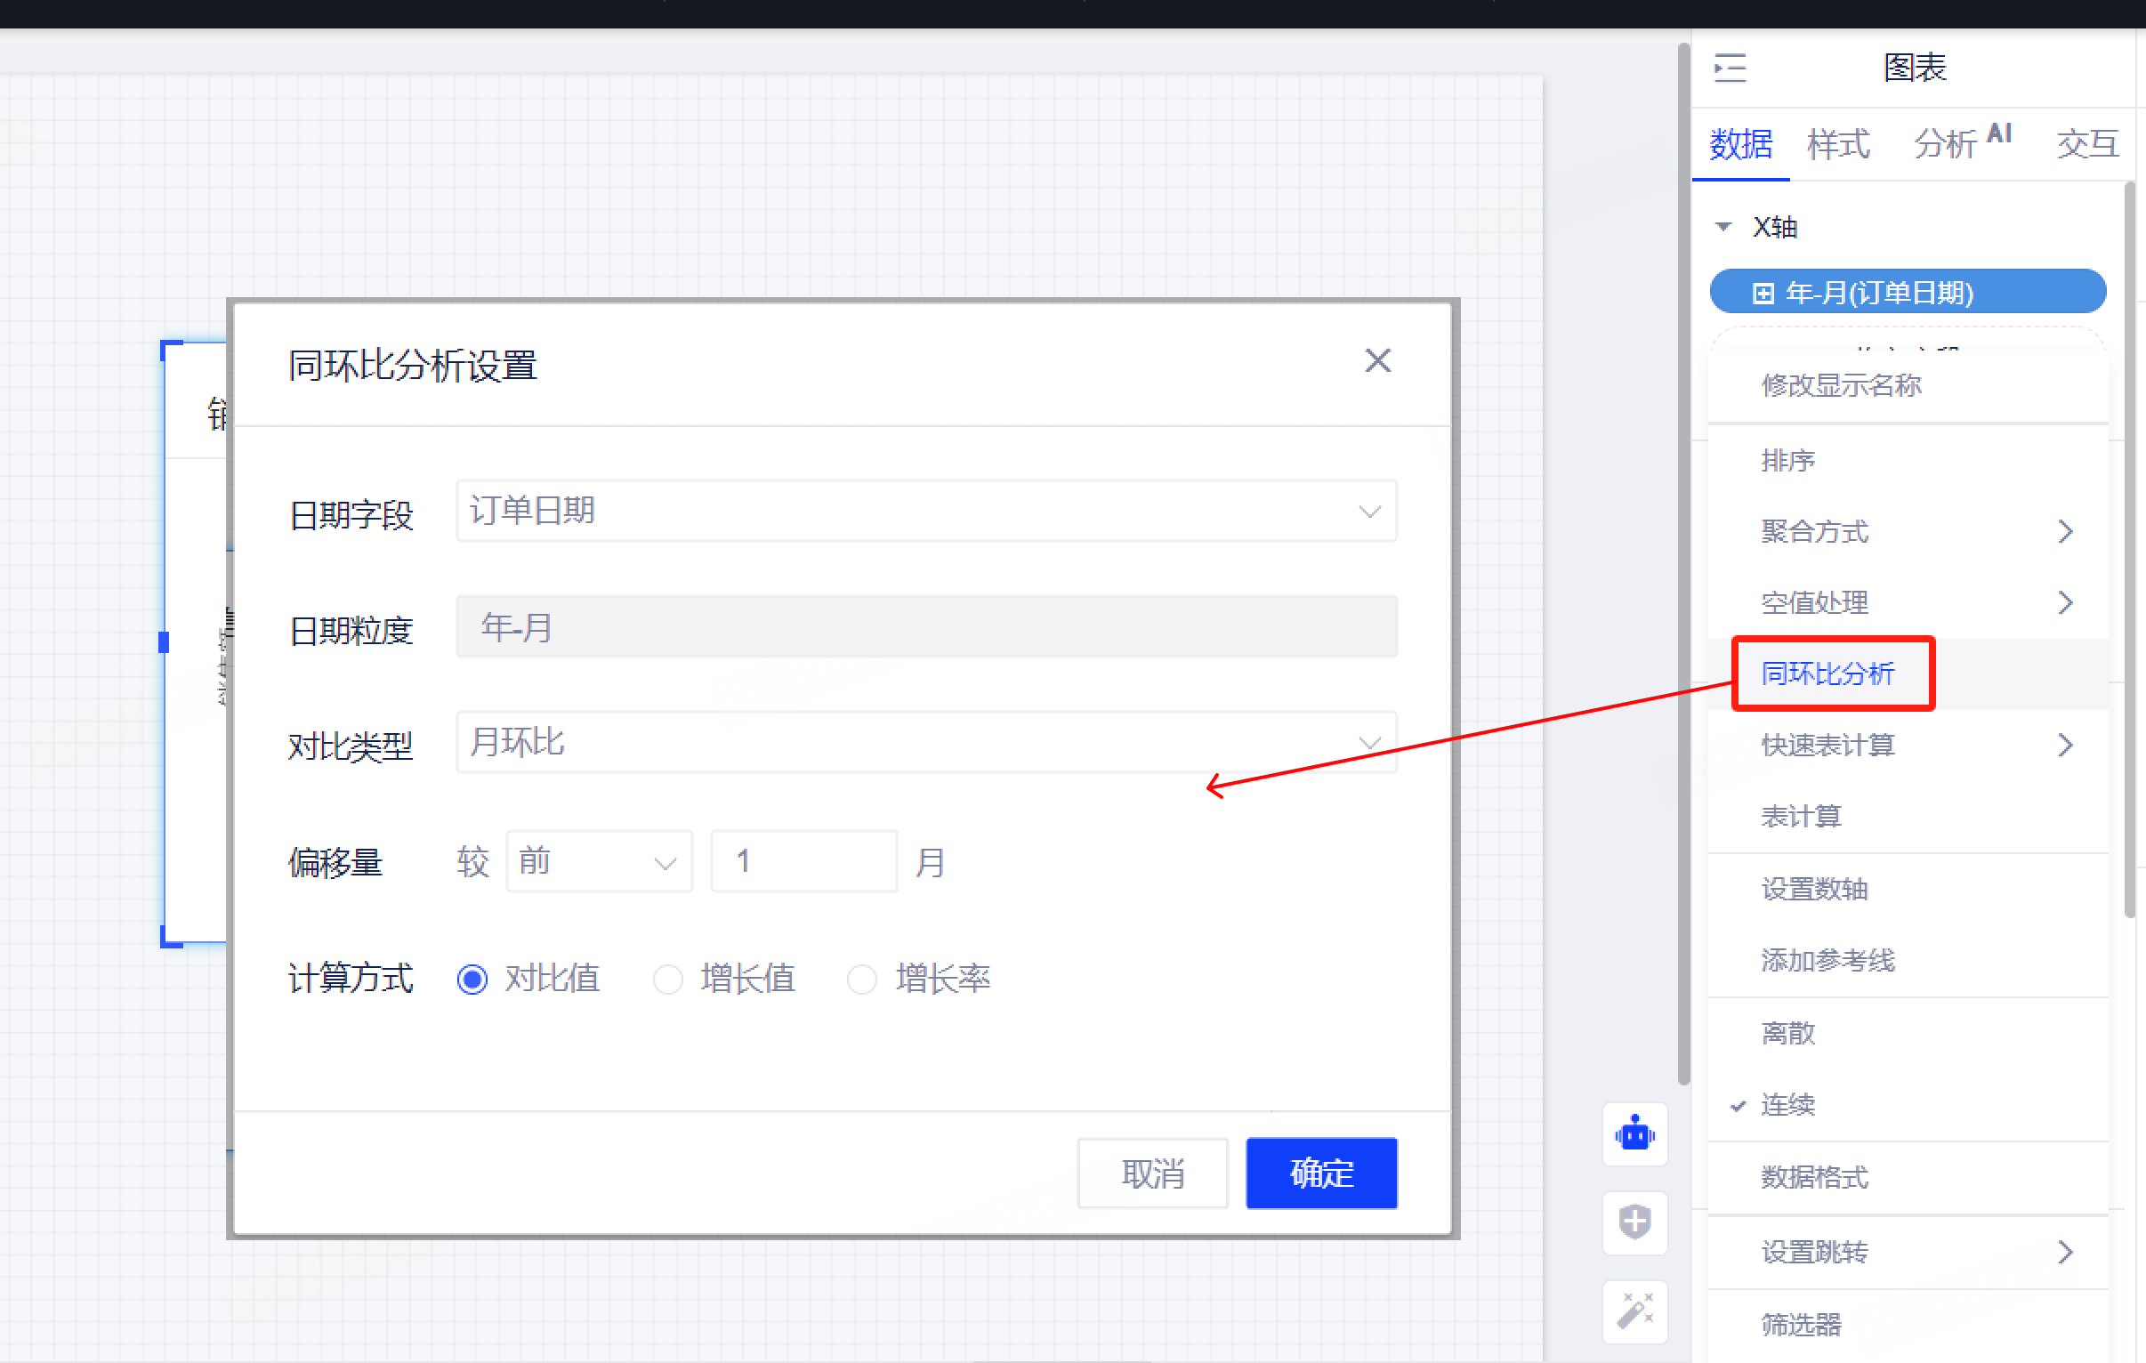Click the 确定 button
Image resolution: width=2146 pixels, height=1363 pixels.
[1320, 1173]
